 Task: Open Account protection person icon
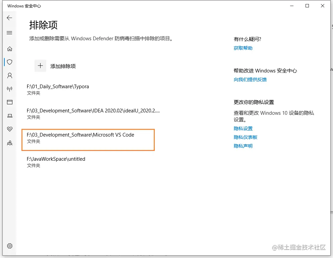[10, 75]
